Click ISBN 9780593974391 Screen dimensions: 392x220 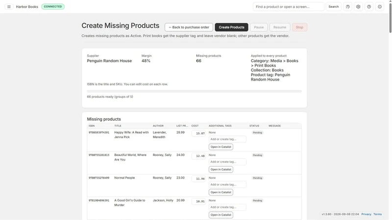[99, 132]
